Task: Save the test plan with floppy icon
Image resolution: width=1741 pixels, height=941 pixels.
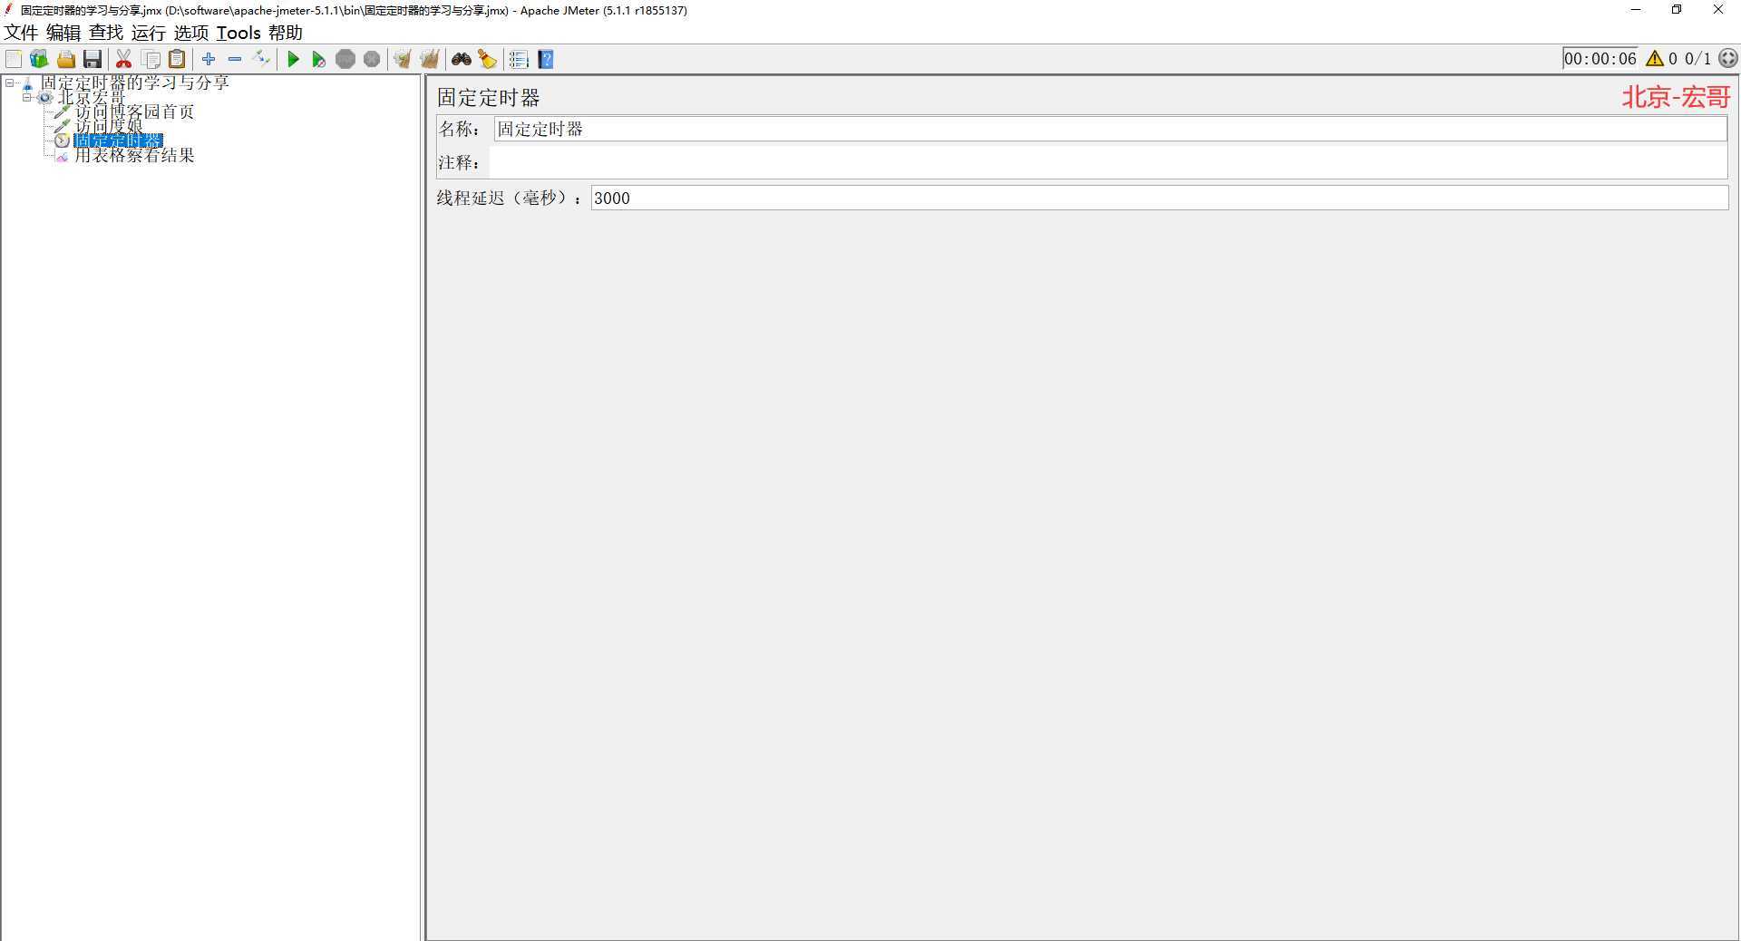Action: coord(92,60)
